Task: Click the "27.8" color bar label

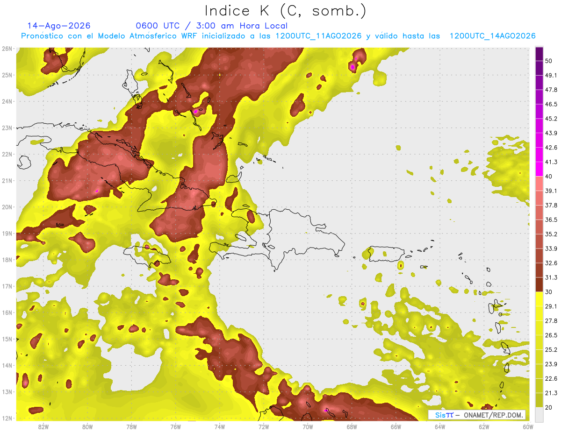Action: pos(551,321)
